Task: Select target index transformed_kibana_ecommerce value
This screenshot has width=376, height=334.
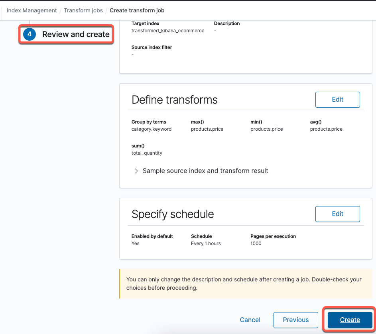Action: [x=168, y=31]
